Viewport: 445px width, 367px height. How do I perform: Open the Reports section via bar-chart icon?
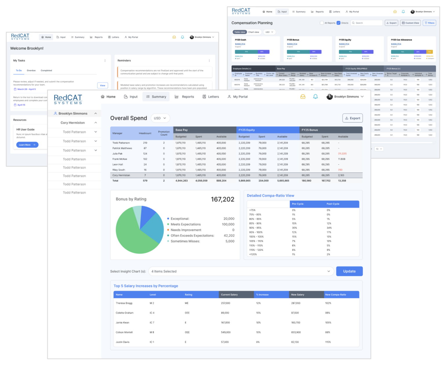177,97
